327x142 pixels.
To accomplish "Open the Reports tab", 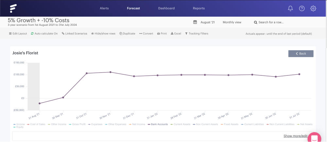I will click(x=199, y=8).
